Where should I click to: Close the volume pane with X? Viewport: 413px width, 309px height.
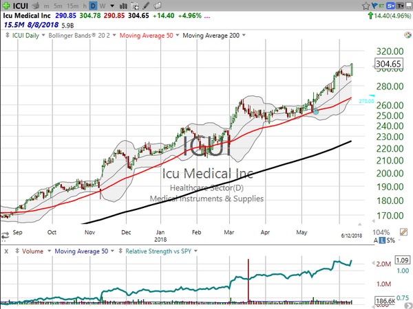point(6,251)
